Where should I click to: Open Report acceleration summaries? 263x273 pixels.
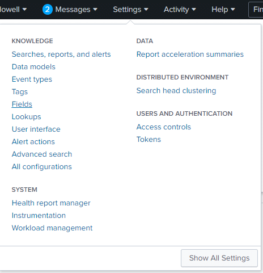pyautogui.click(x=190, y=54)
